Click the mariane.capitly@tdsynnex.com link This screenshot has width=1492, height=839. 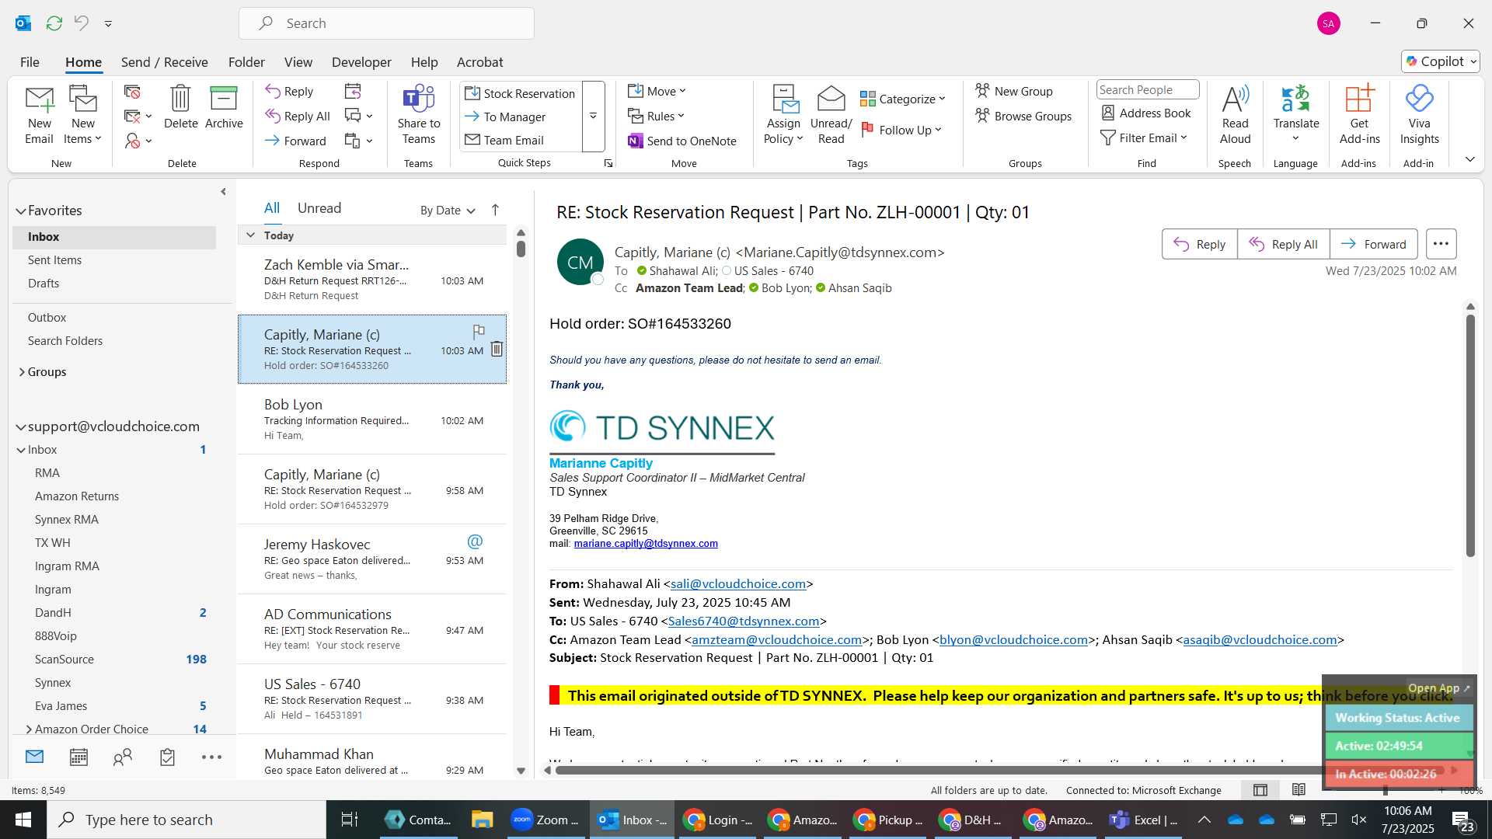tap(646, 543)
